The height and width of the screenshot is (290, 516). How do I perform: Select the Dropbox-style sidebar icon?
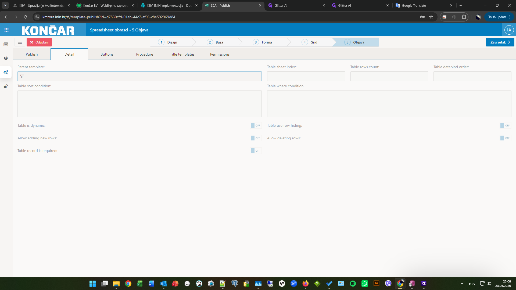click(6, 58)
